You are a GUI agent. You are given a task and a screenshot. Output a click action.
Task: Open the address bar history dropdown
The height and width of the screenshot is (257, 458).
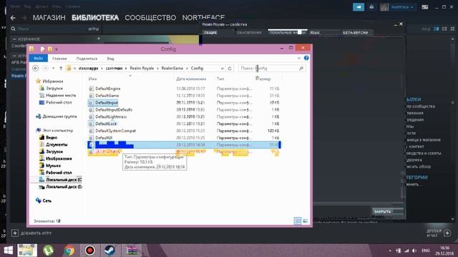point(223,69)
